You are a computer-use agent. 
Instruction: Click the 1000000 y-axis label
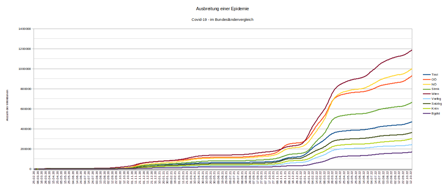point(25,69)
